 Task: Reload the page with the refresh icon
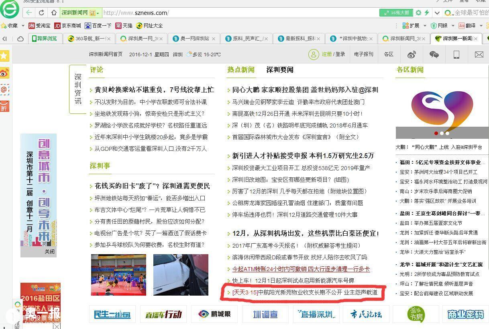coord(41,13)
